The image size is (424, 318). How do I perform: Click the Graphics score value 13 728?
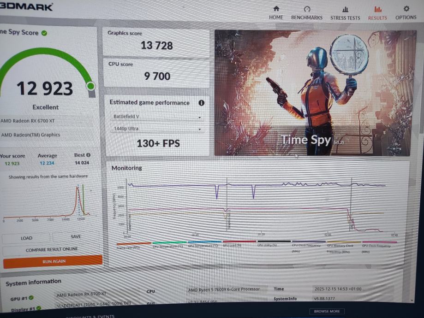[156, 45]
